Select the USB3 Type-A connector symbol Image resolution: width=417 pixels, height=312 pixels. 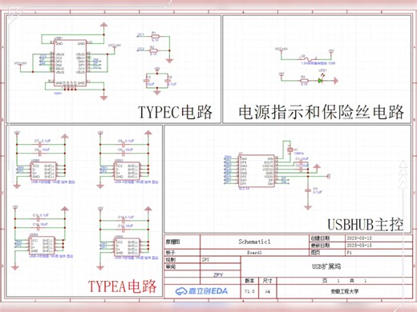127,170
